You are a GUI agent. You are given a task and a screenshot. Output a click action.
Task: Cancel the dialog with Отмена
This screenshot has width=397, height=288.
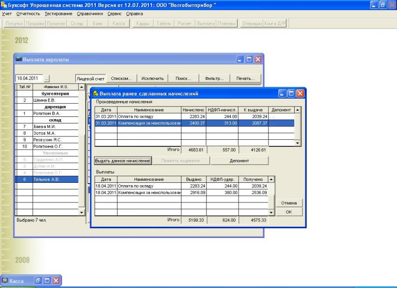coord(289,203)
